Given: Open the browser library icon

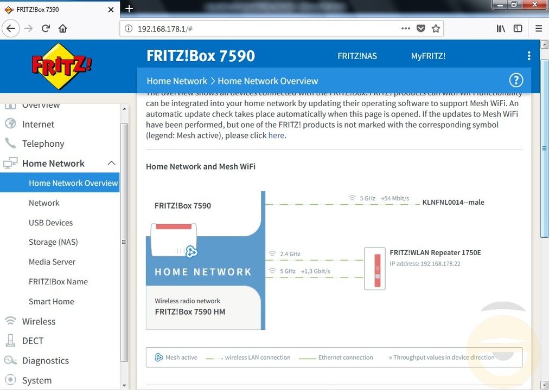Looking at the screenshot, I should (501, 29).
